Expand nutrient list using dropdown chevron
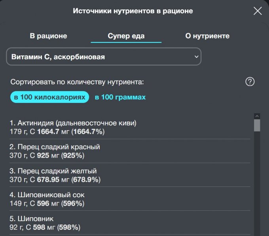 pos(196,57)
